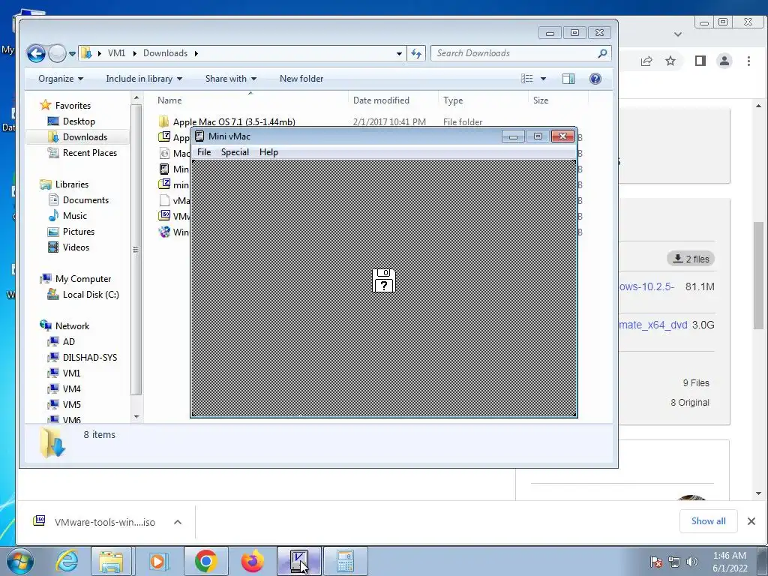Click the Refresh button beside address bar

[x=415, y=53]
